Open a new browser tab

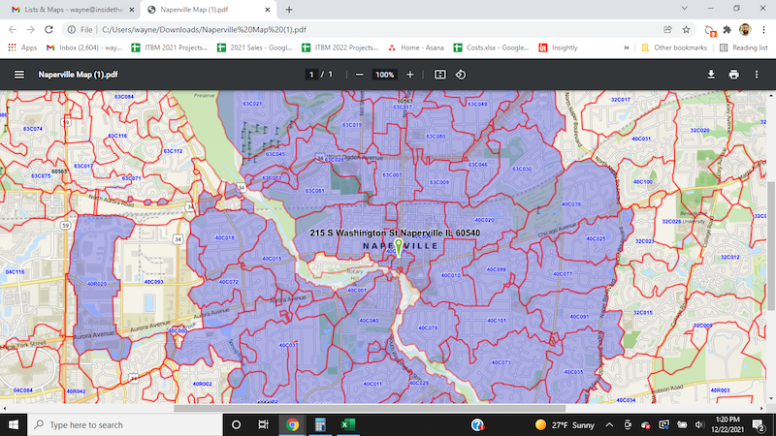[289, 10]
